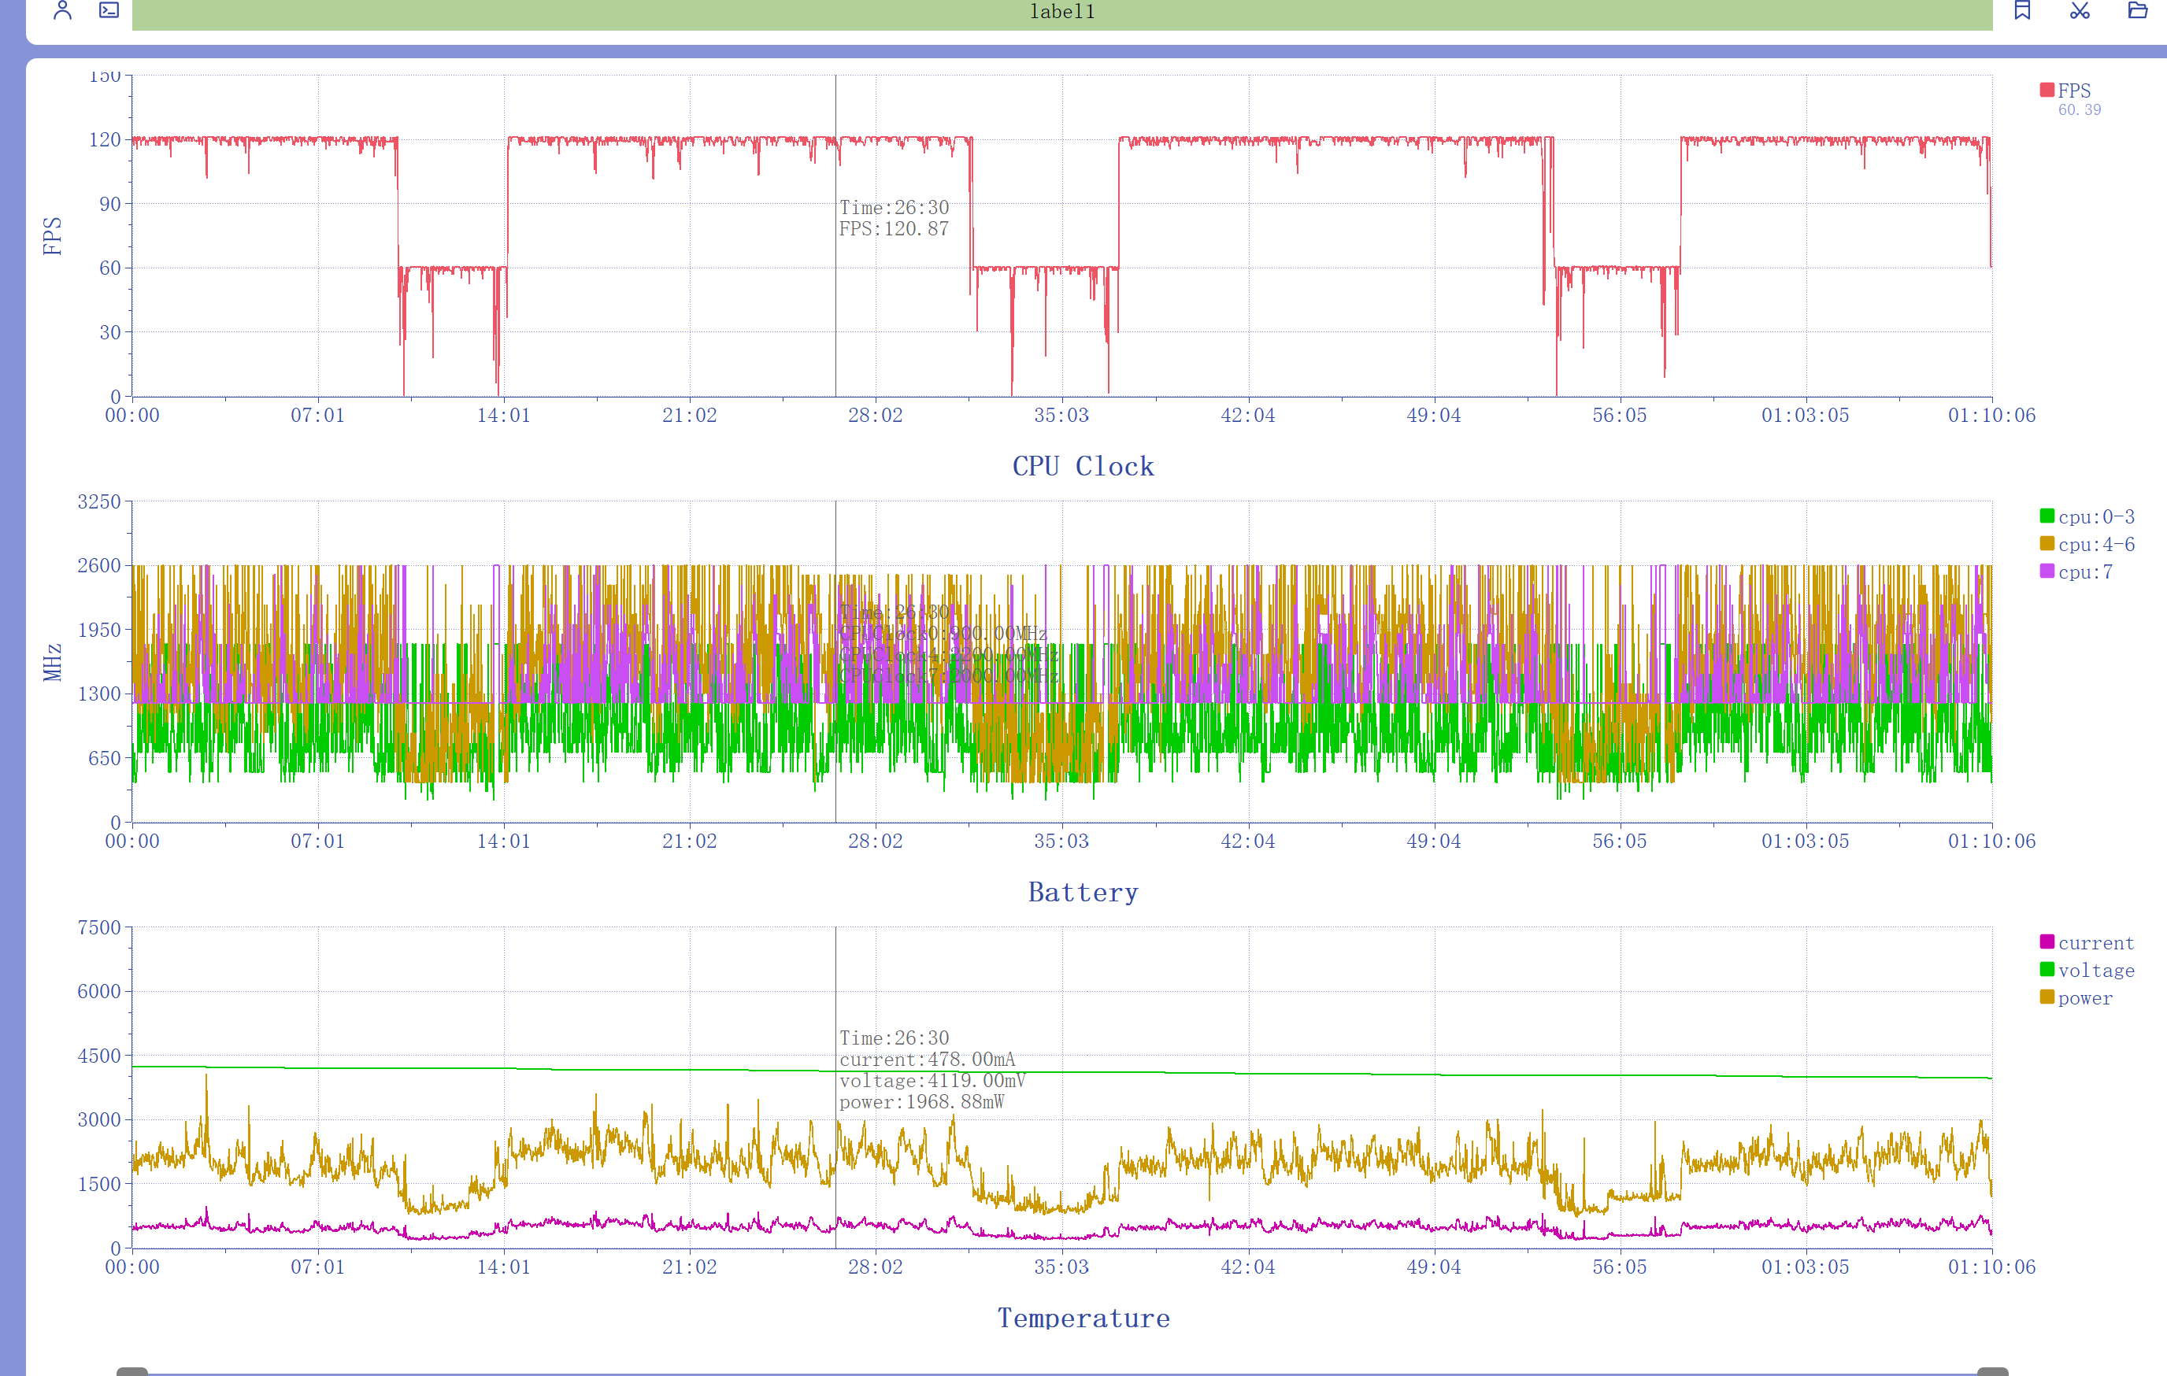Select the green label1 bar

pos(1062,13)
